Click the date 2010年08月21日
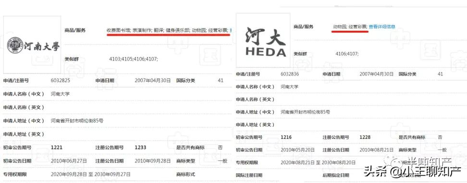Image resolution: width=467 pixels, height=183 pixels. pos(377,150)
